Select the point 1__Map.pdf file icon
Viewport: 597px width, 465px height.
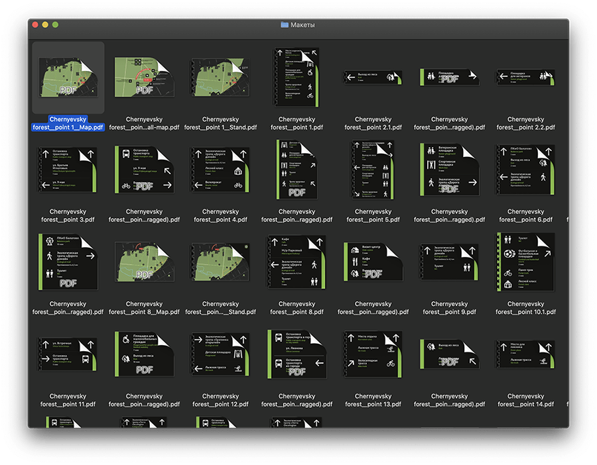coord(68,77)
